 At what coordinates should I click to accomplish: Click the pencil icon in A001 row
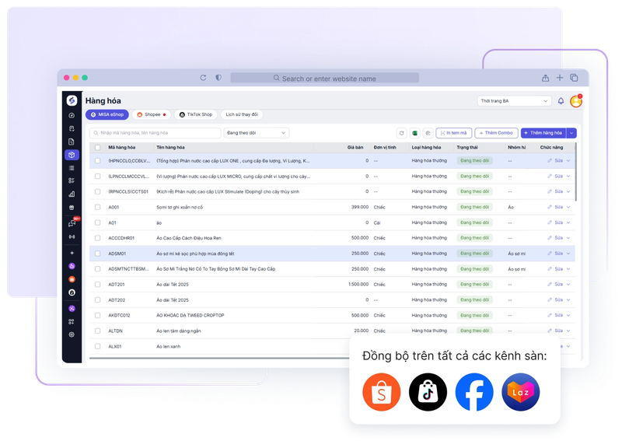[550, 207]
